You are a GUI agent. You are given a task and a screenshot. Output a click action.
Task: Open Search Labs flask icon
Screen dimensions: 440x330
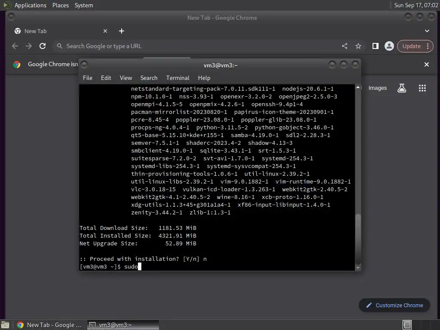pos(402,88)
